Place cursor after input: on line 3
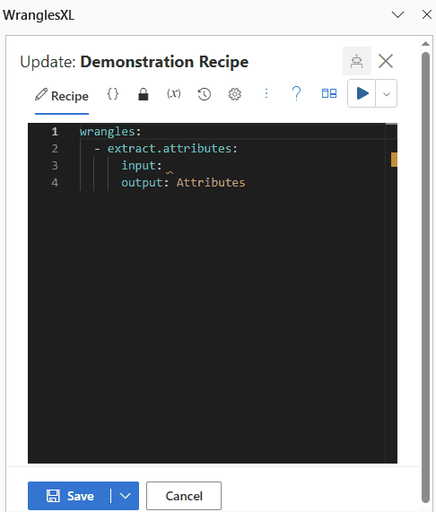Image resolution: width=436 pixels, height=512 pixels. coord(163,166)
